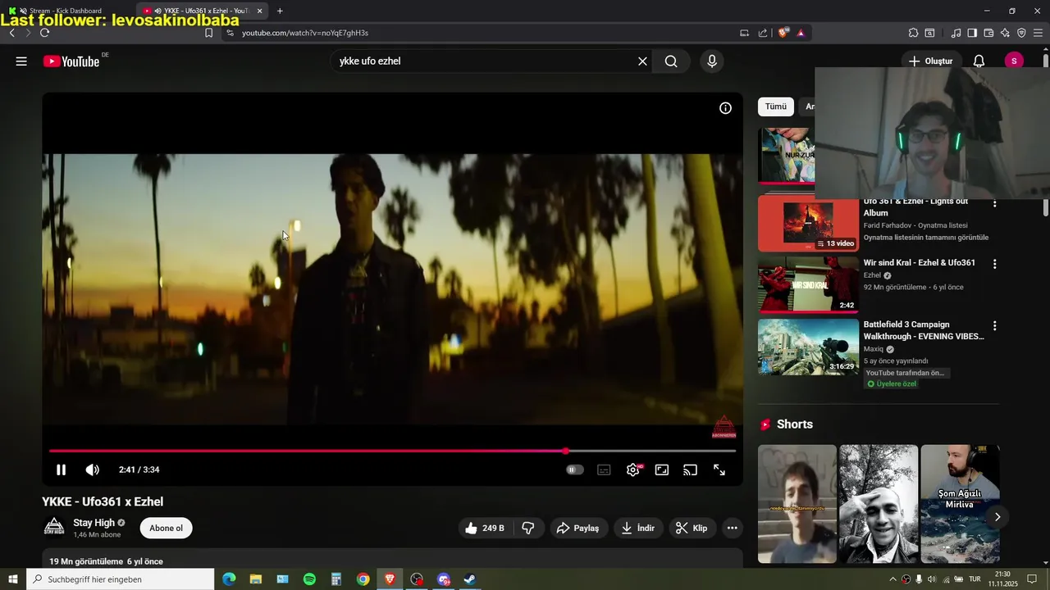Open Brave Rewards triangle icon
This screenshot has width=1050, height=590.
[801, 33]
